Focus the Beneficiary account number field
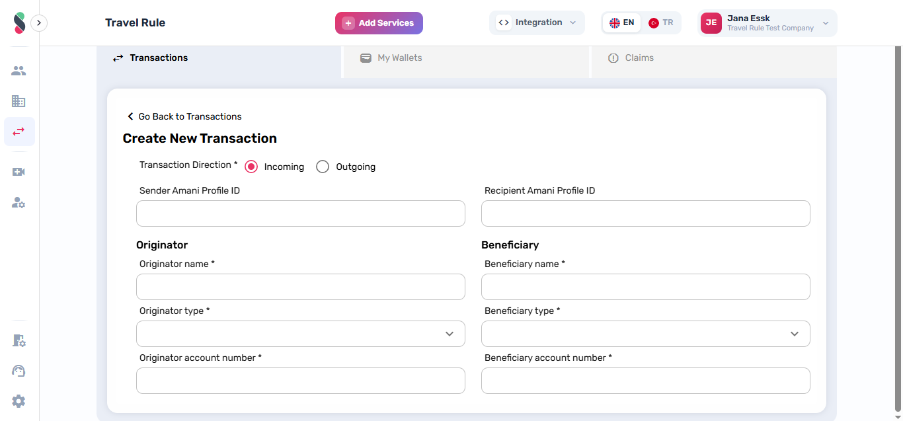903x421 pixels. coord(646,381)
